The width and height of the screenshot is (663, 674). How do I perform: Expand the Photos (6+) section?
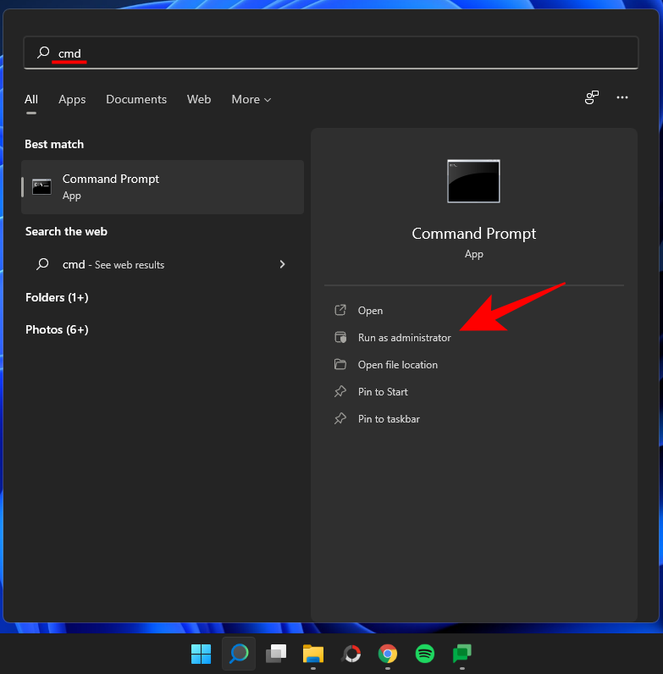57,329
